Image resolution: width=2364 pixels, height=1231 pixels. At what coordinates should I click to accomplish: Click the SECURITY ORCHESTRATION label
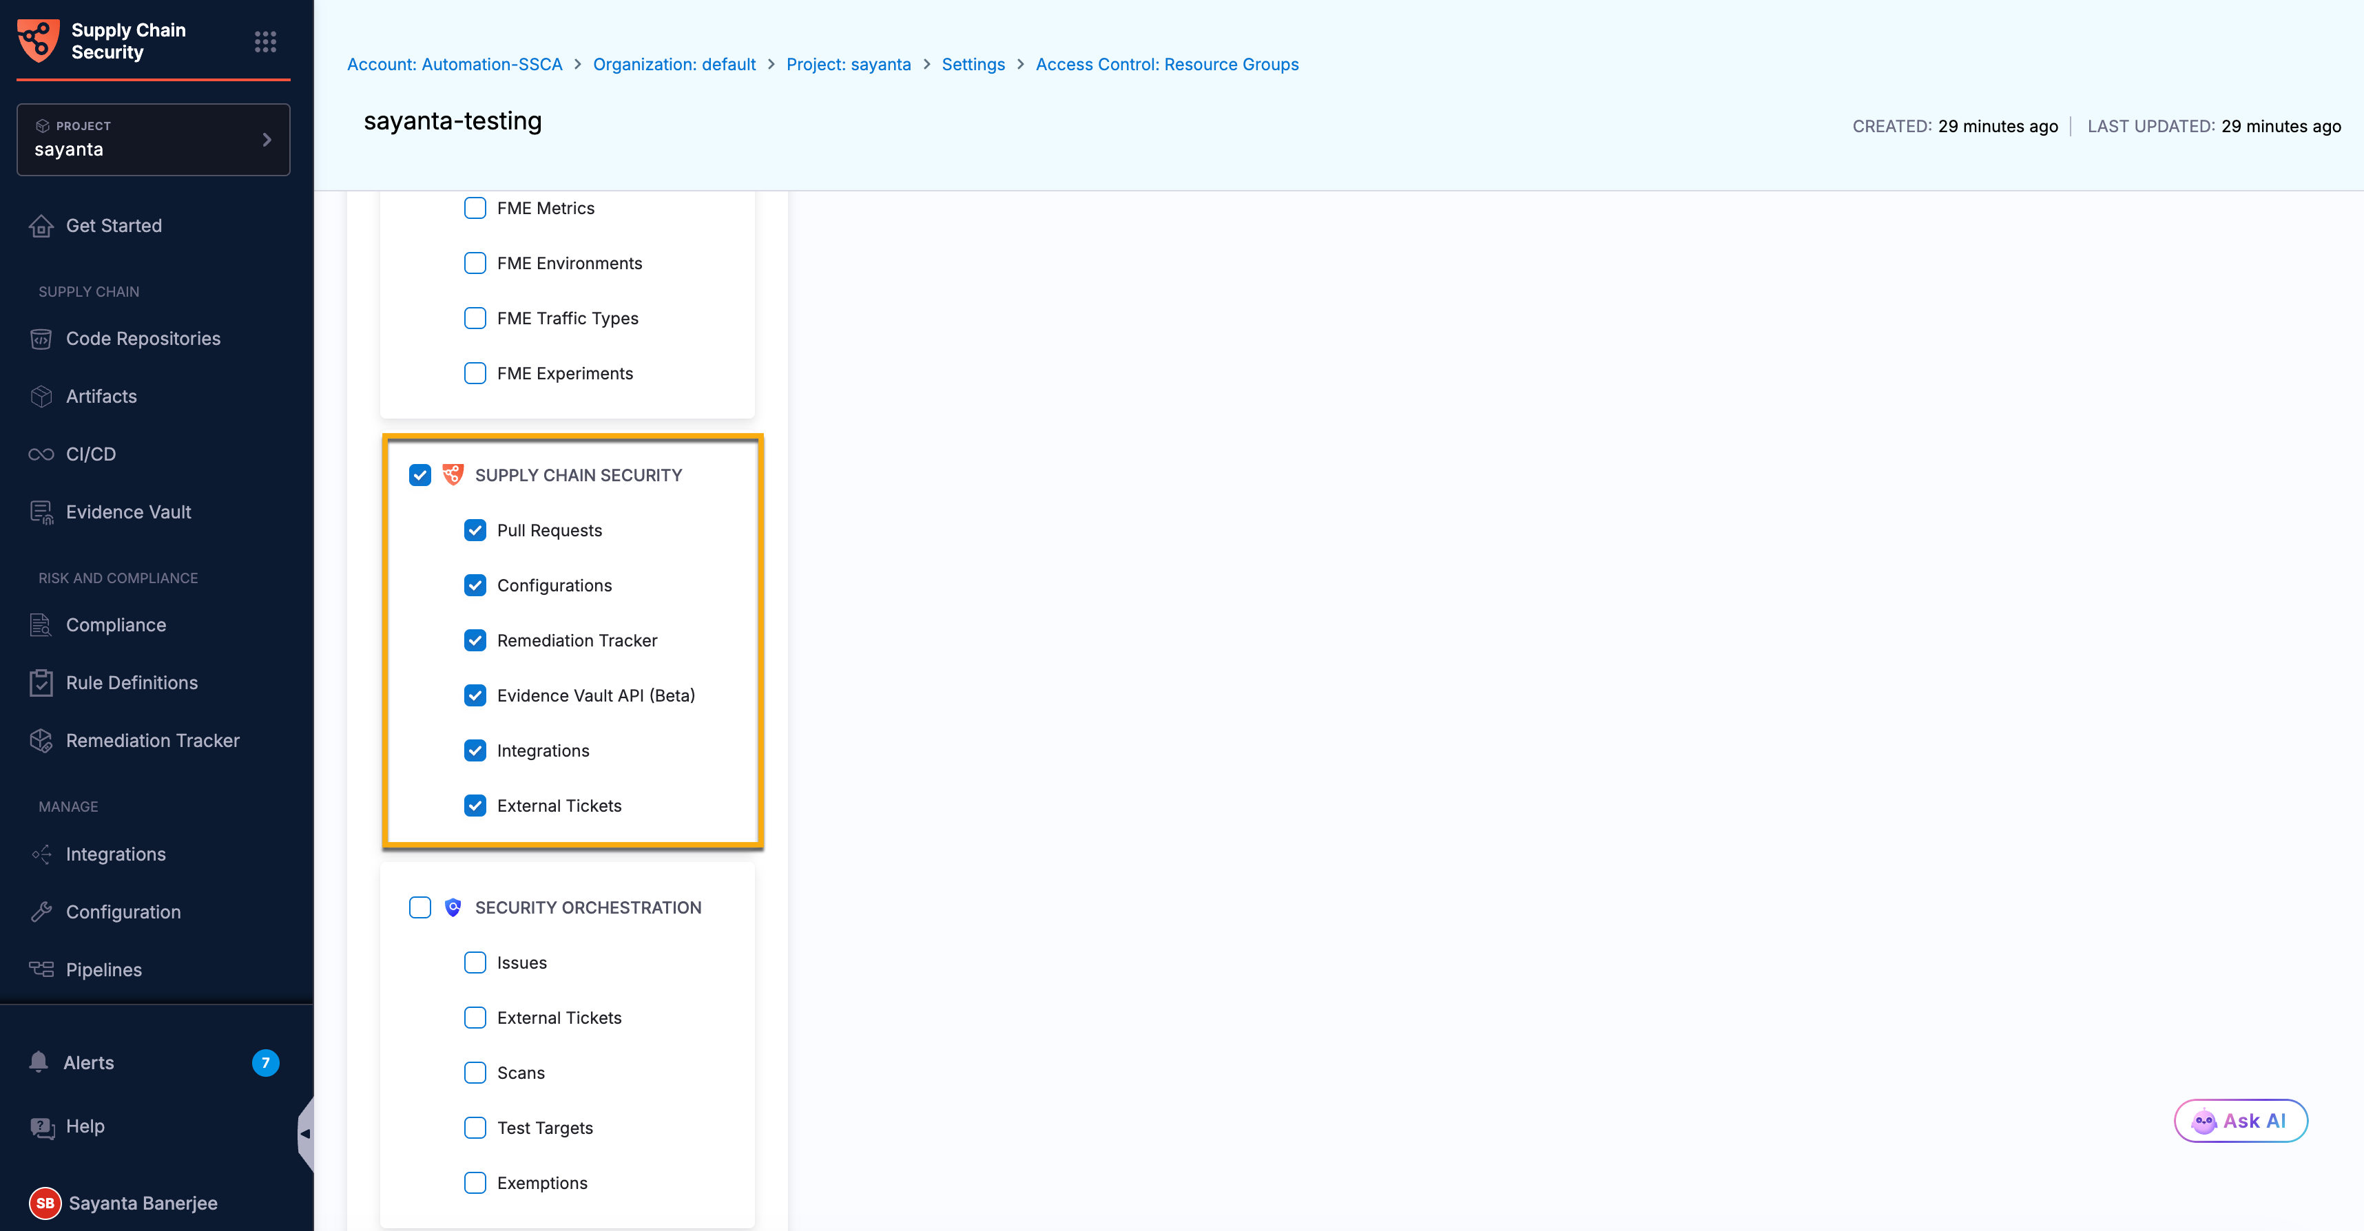tap(588, 907)
